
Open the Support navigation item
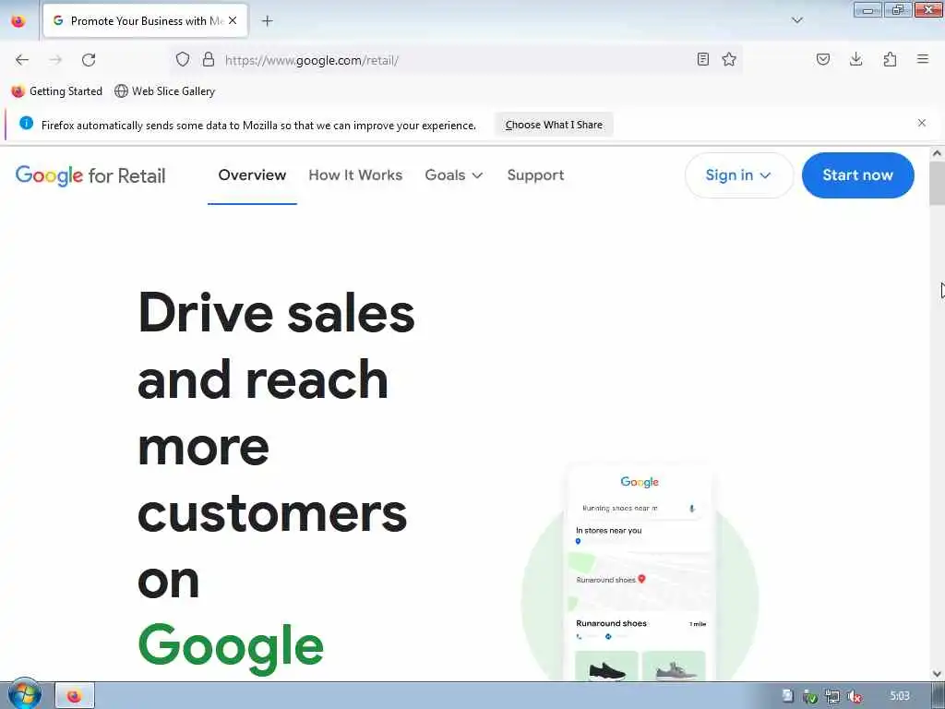click(536, 174)
